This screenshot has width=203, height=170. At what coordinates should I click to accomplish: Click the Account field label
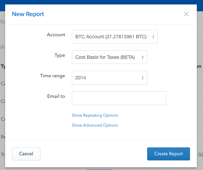click(x=56, y=35)
